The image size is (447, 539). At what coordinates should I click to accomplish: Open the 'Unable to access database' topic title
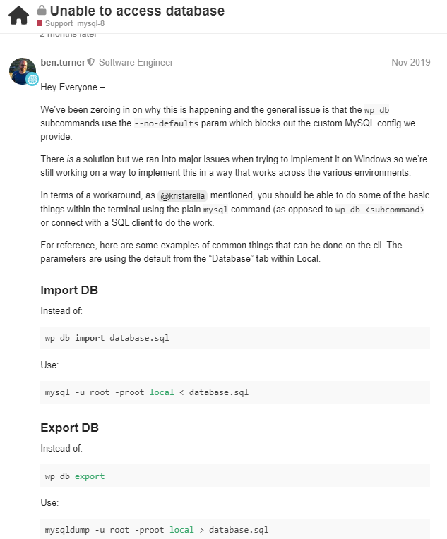[x=137, y=11]
